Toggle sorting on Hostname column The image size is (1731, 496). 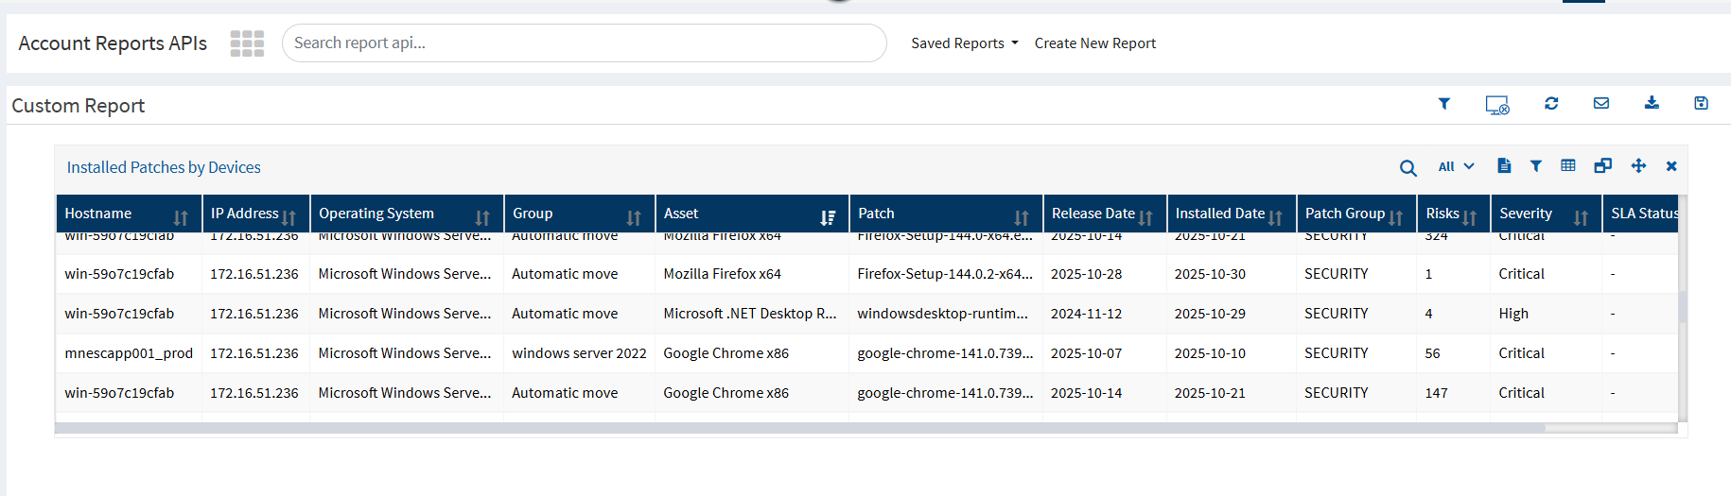click(x=181, y=218)
